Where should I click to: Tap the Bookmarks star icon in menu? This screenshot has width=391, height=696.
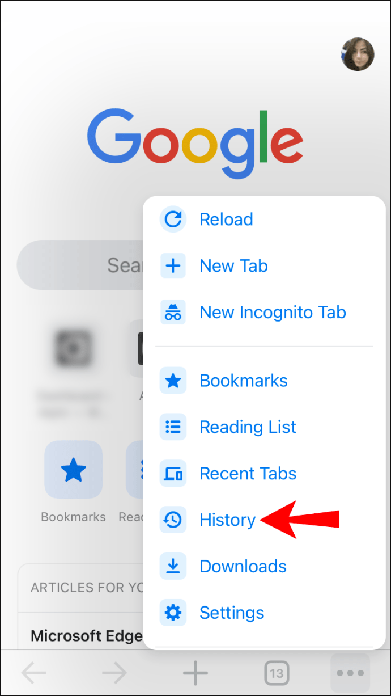tap(173, 381)
